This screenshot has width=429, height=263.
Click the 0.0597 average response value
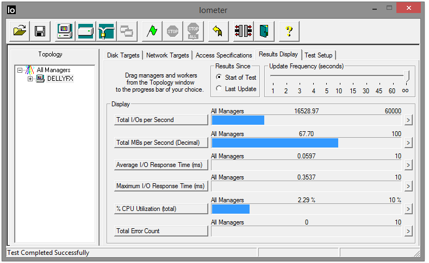pos(307,156)
